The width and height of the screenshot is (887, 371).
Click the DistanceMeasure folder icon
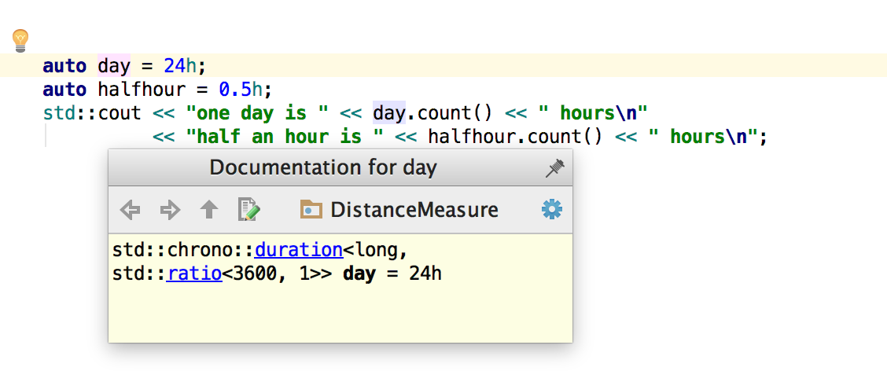[x=311, y=210]
